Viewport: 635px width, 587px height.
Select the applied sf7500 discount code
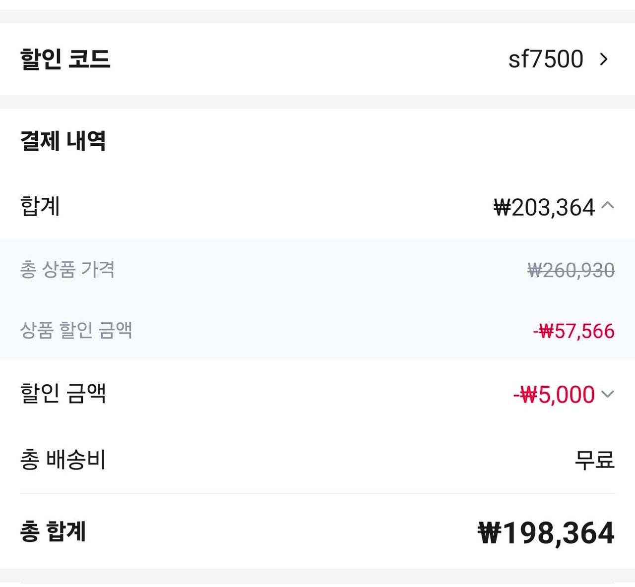546,59
